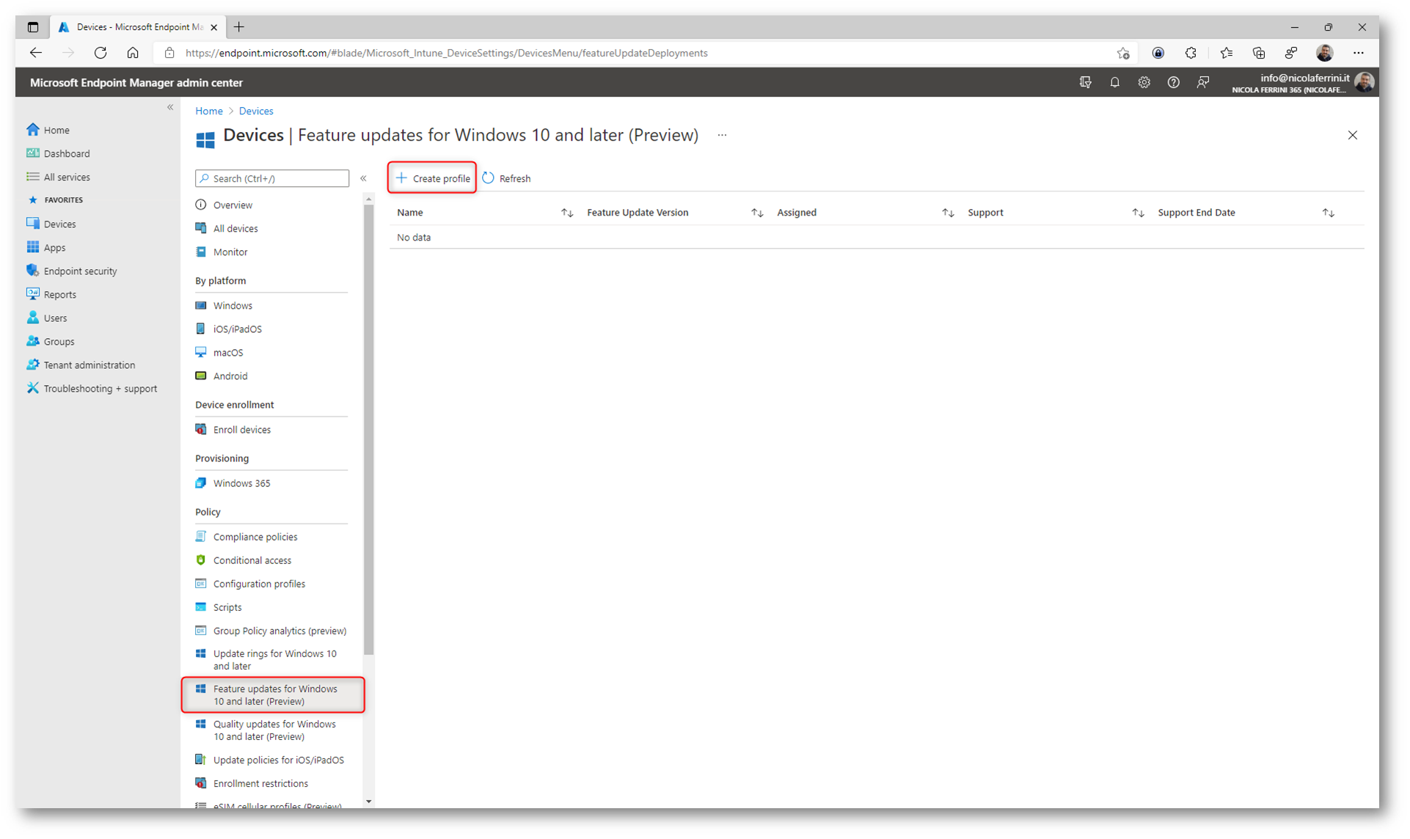Open the feedback icon in header
Viewport: 1410px width, 839px height.
(x=1202, y=83)
